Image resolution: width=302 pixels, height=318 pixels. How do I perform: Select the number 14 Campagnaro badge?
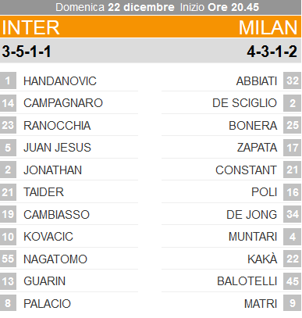[x=8, y=103]
